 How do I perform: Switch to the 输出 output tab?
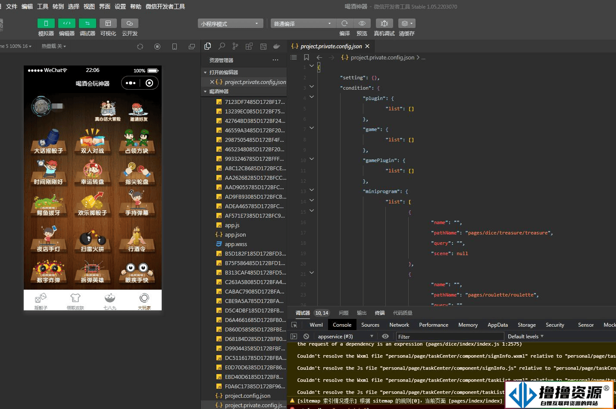362,313
